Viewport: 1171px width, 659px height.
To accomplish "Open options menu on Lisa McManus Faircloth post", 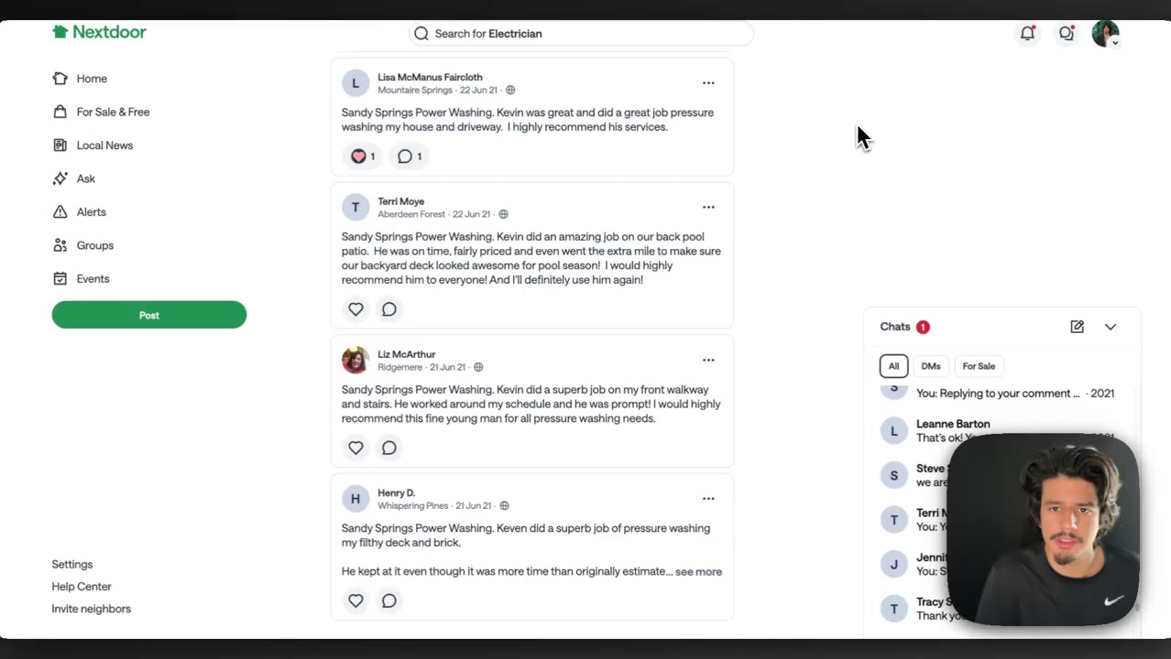I will click(708, 83).
